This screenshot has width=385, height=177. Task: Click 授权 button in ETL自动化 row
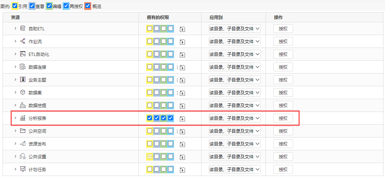[x=283, y=54]
